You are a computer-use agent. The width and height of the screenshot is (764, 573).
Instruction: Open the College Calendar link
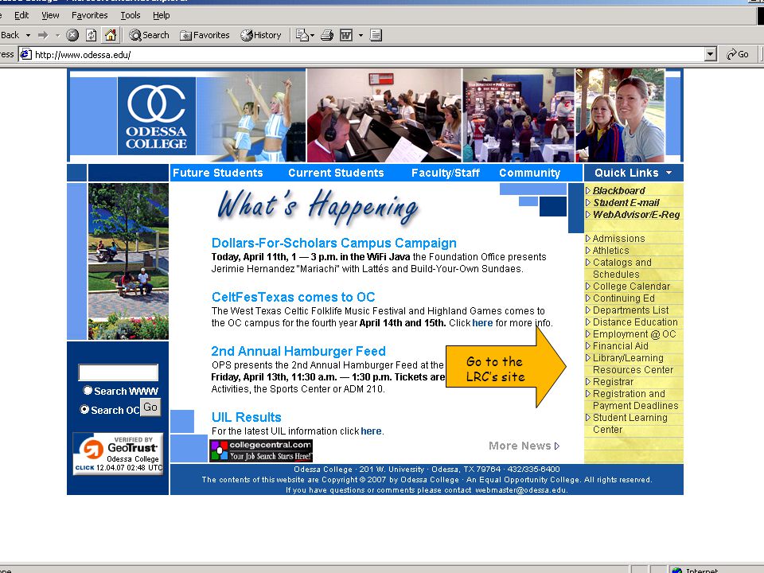point(631,286)
